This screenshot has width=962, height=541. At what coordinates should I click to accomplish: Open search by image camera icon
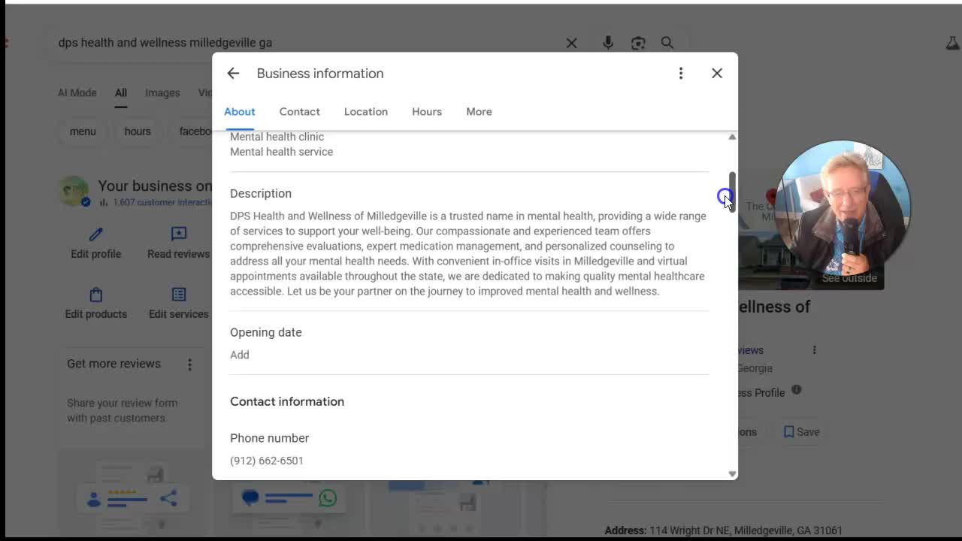(638, 43)
